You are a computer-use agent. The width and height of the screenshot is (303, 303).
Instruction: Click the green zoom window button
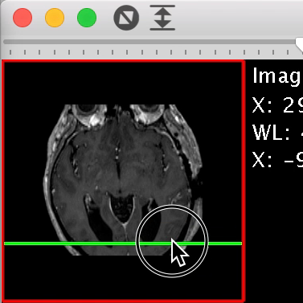(87, 18)
